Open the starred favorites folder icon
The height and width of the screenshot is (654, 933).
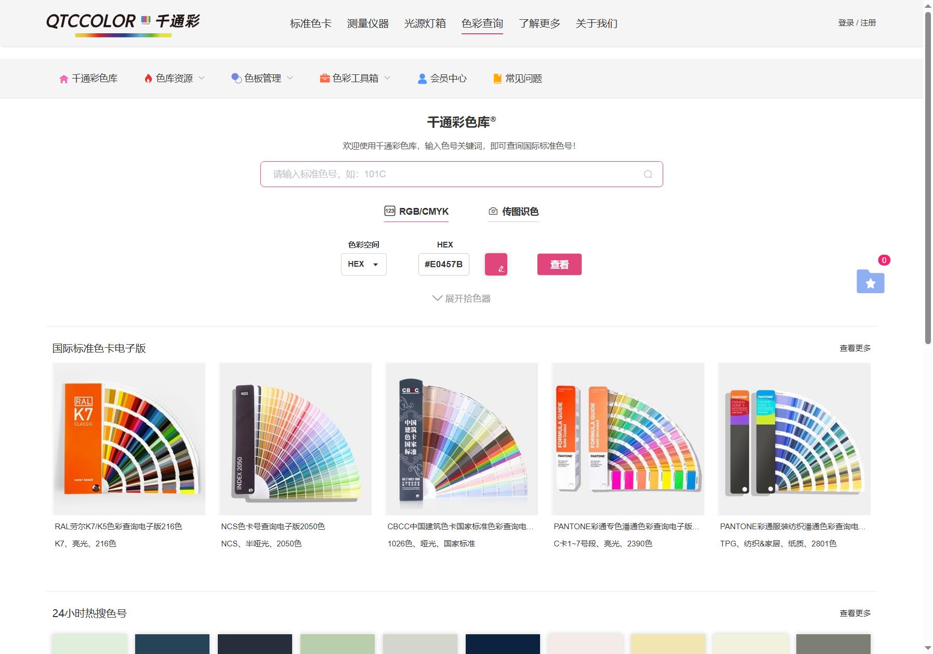tap(870, 281)
